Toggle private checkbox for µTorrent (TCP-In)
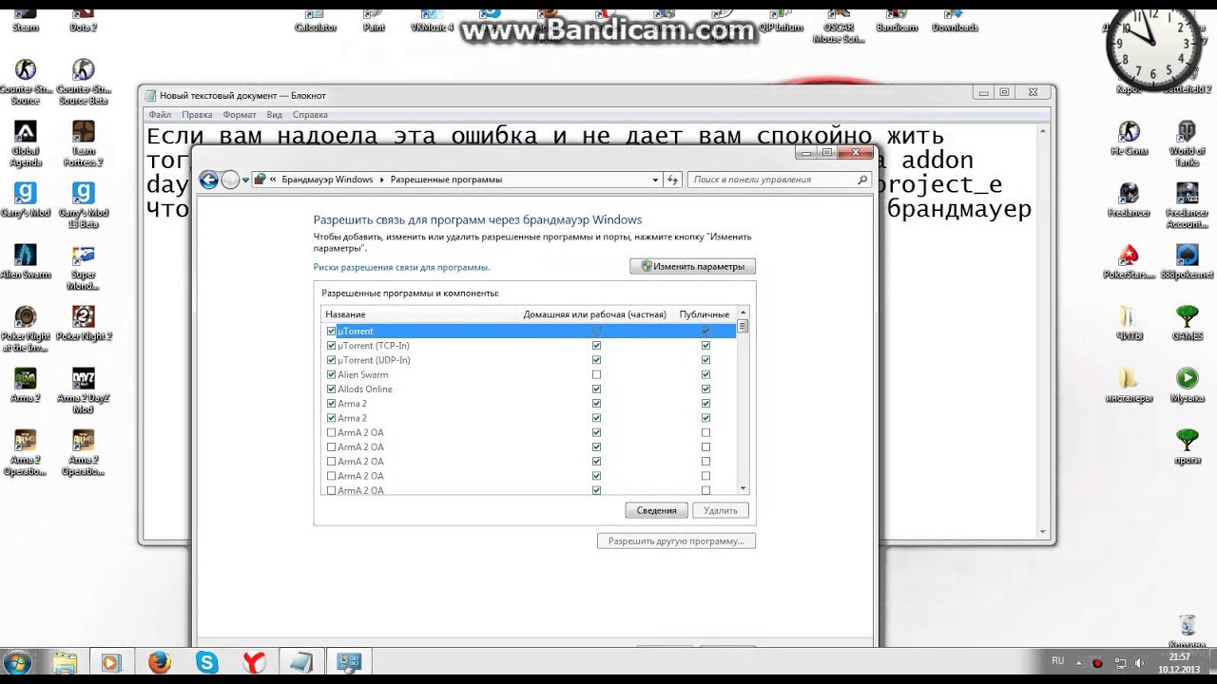This screenshot has height=684, width=1217. pos(596,346)
